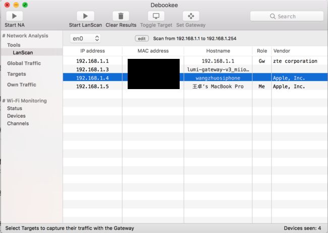
Task: Click the Me role cell
Action: pyautogui.click(x=261, y=87)
